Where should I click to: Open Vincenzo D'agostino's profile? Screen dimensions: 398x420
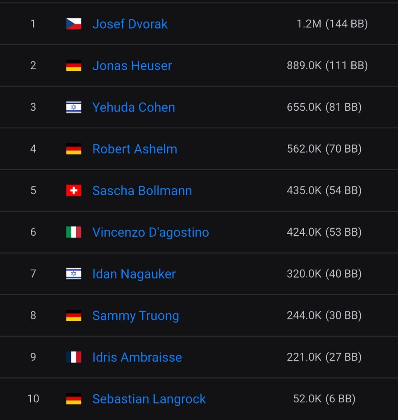[150, 233]
